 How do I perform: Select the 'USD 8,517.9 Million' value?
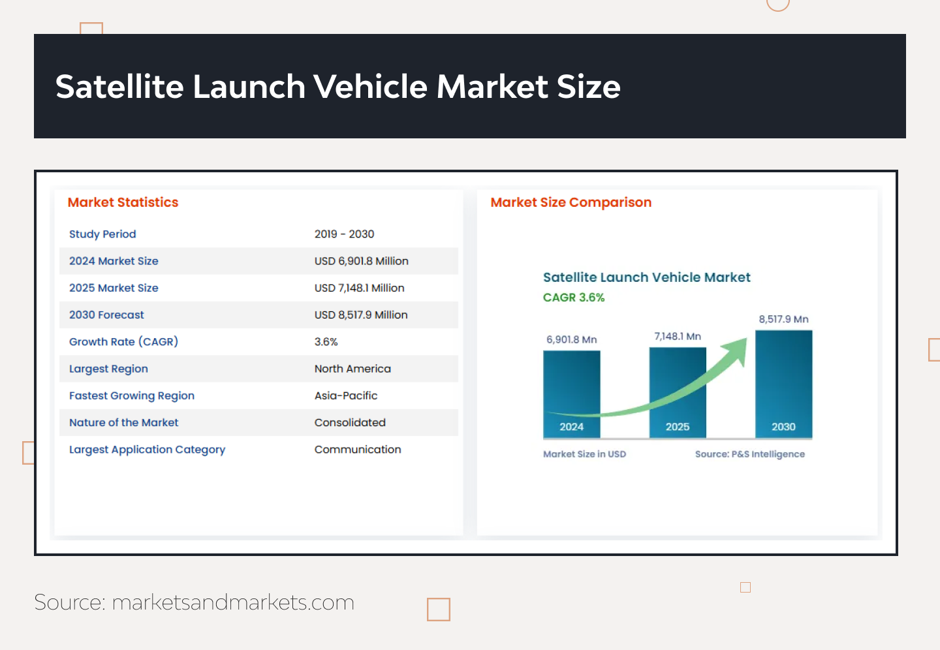coord(361,315)
